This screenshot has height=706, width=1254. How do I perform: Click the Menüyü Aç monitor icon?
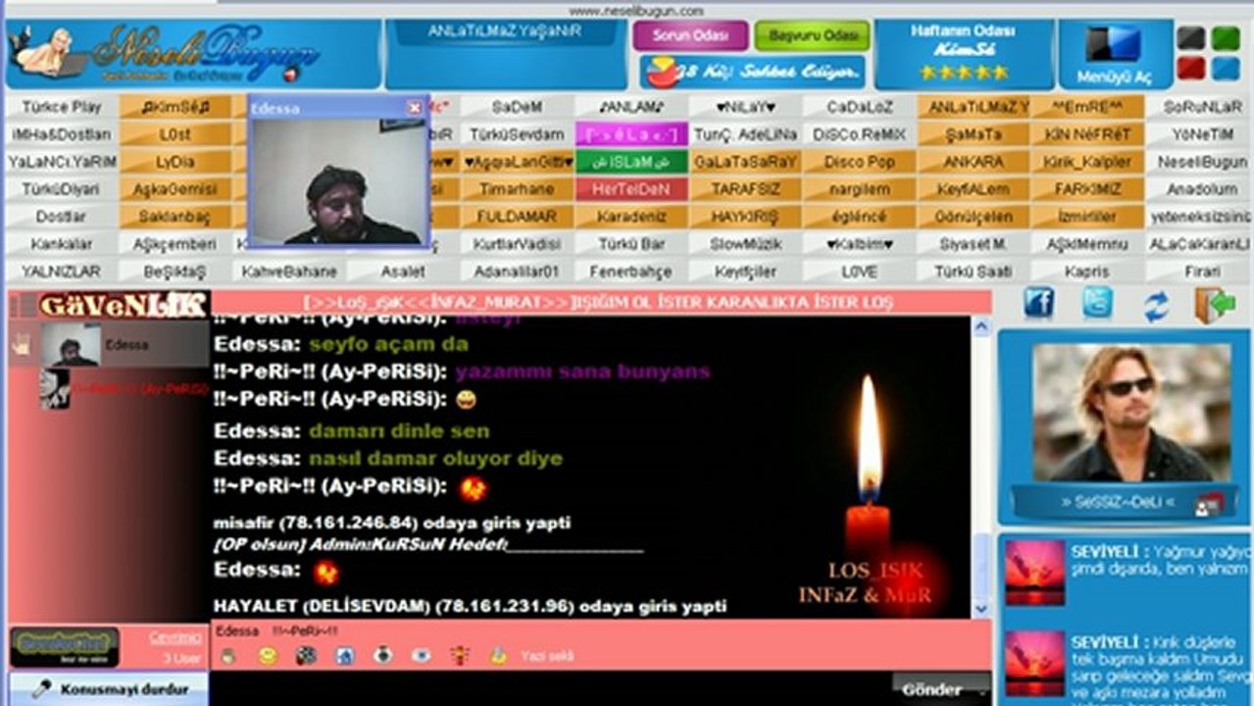click(1114, 45)
